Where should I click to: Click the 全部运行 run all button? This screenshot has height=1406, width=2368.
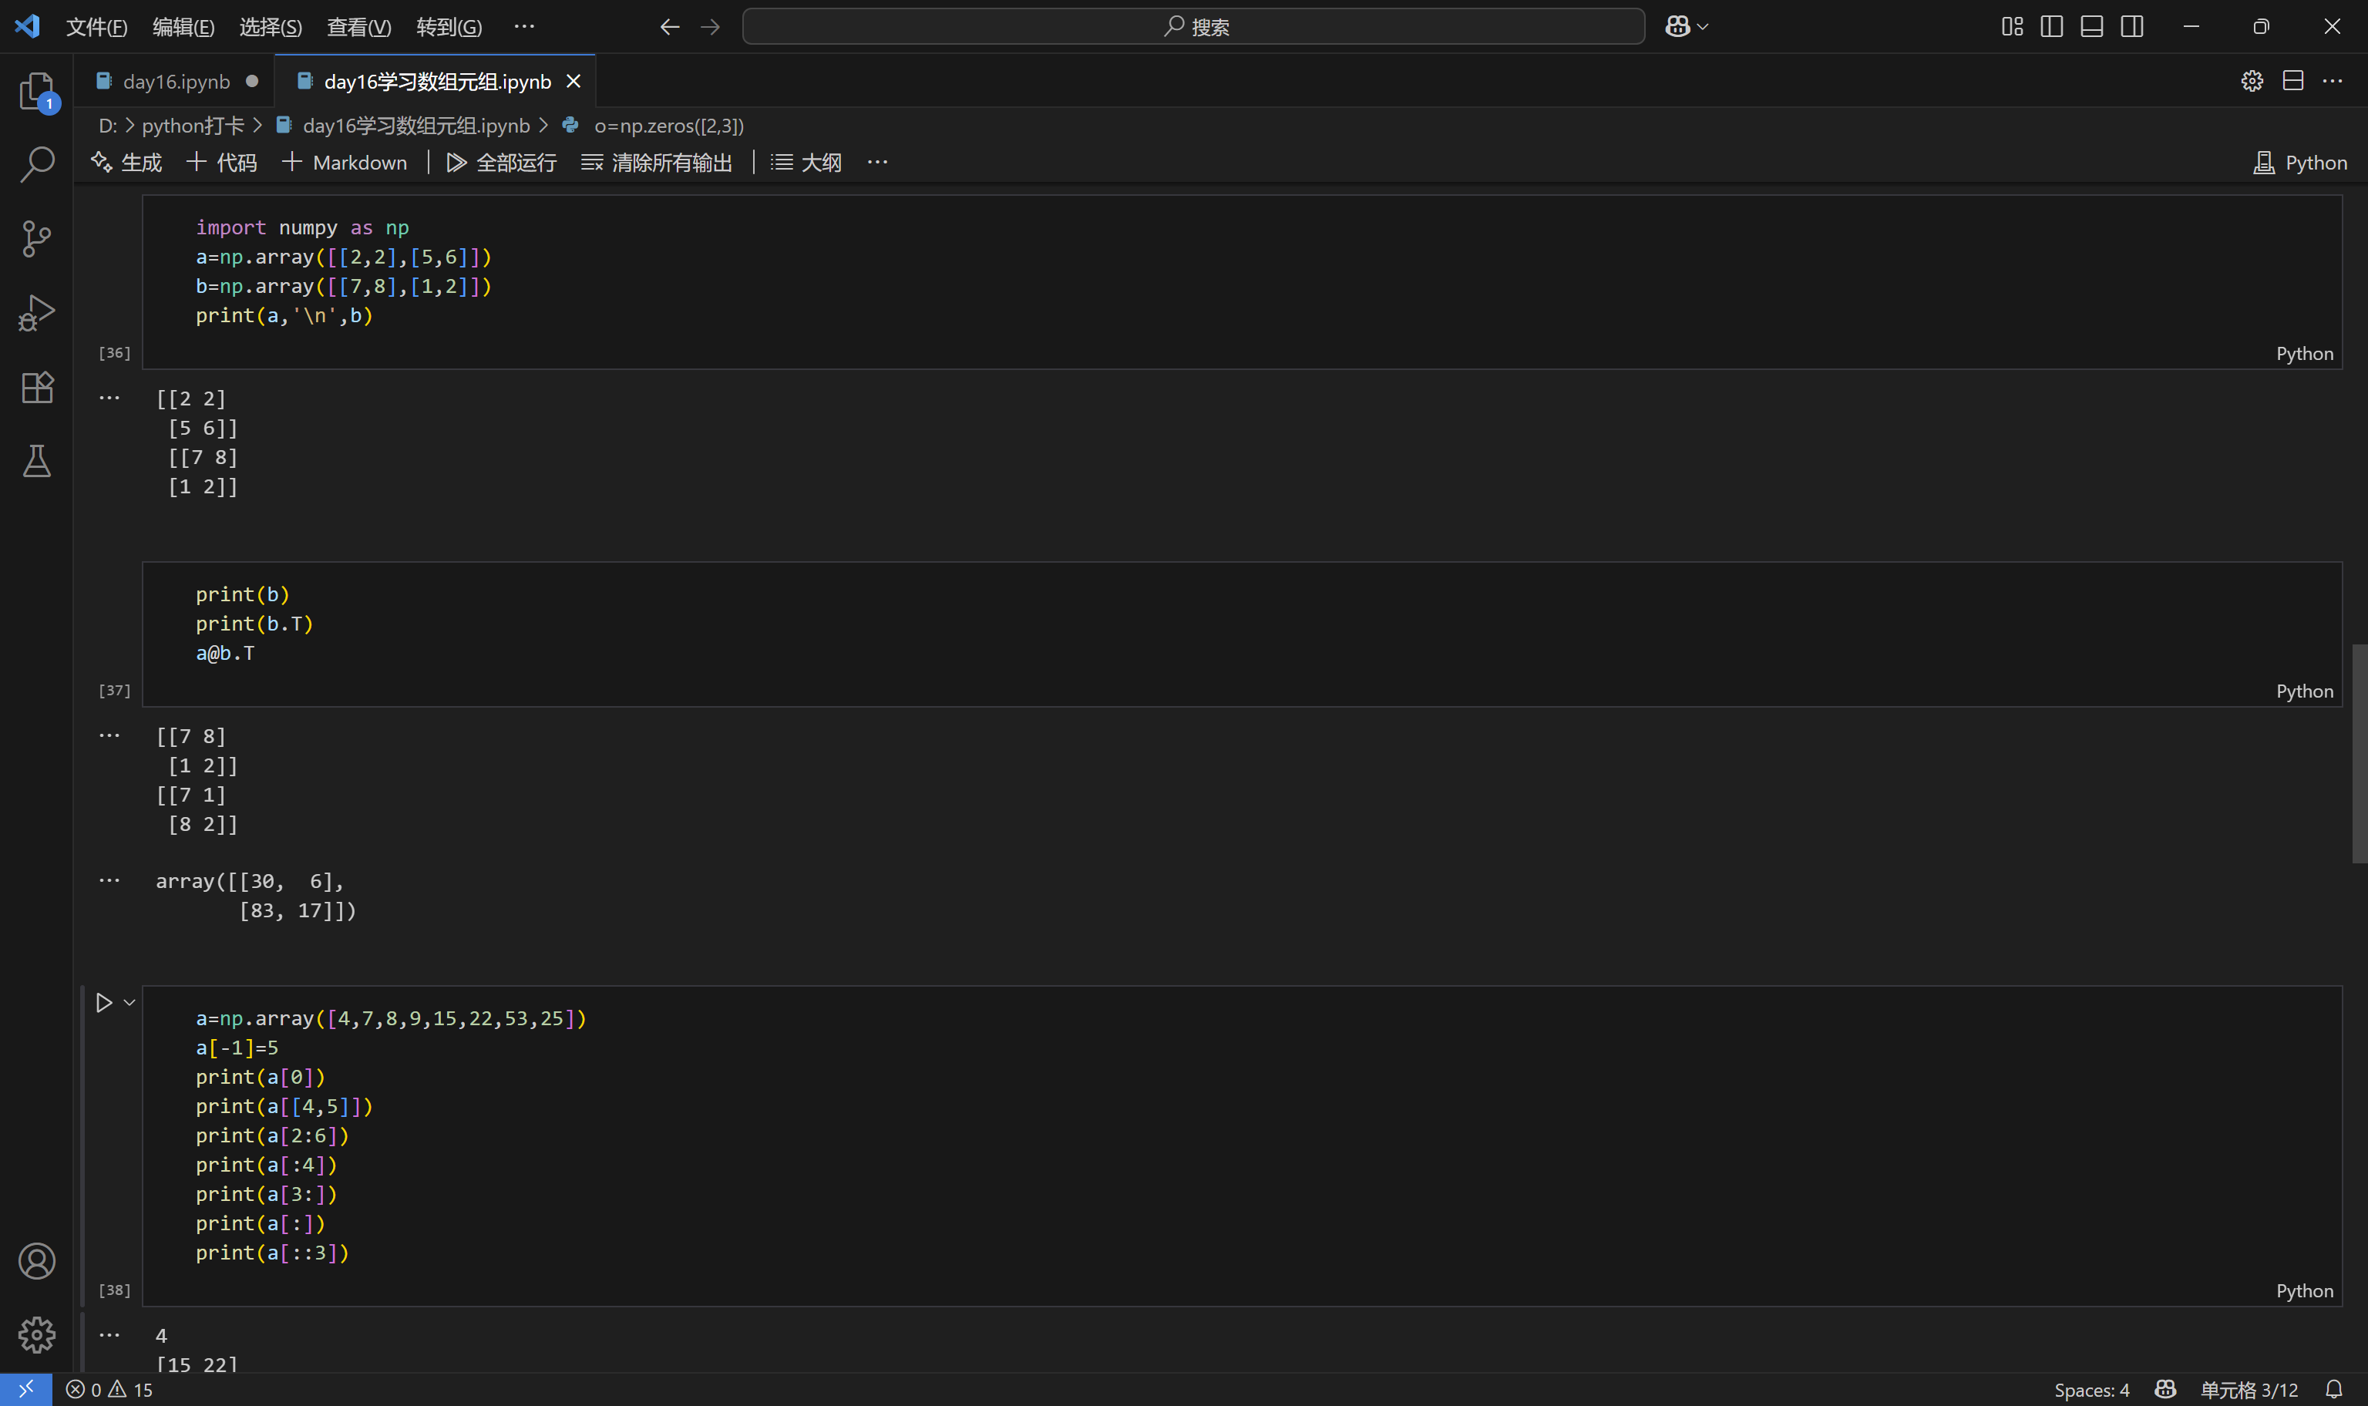[x=501, y=163]
